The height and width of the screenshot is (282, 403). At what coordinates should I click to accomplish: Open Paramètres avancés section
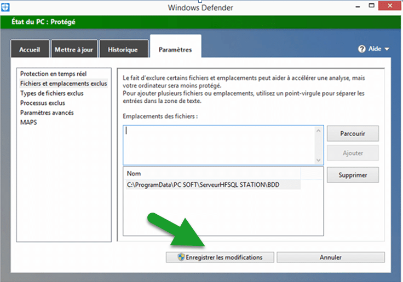[47, 113]
